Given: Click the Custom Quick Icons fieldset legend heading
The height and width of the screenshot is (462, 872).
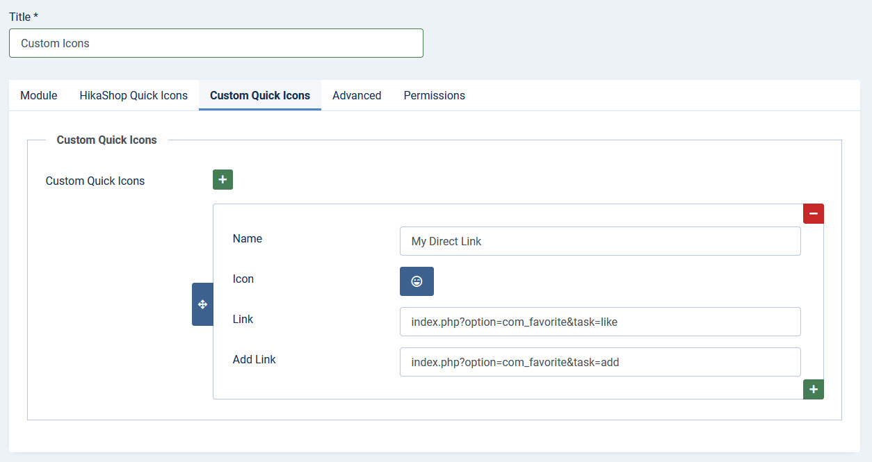Looking at the screenshot, I should coord(107,140).
